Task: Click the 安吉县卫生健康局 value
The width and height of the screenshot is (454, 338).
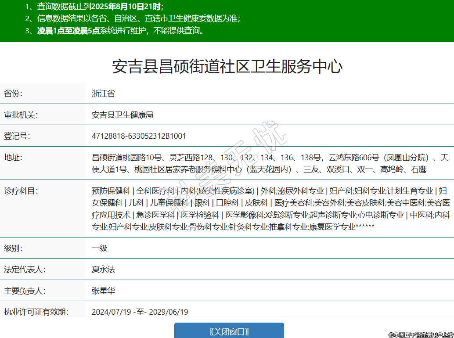Action: click(x=122, y=115)
